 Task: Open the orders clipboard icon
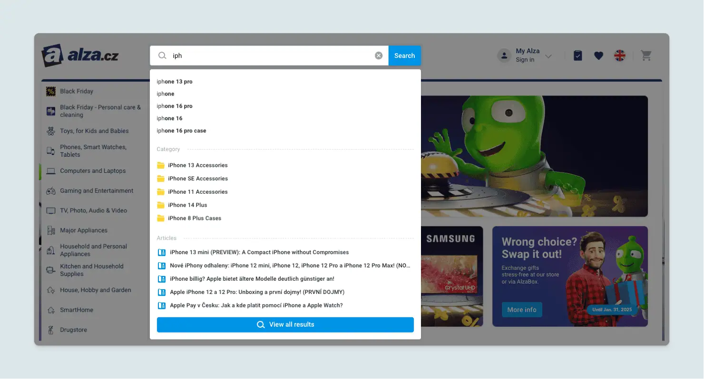577,56
